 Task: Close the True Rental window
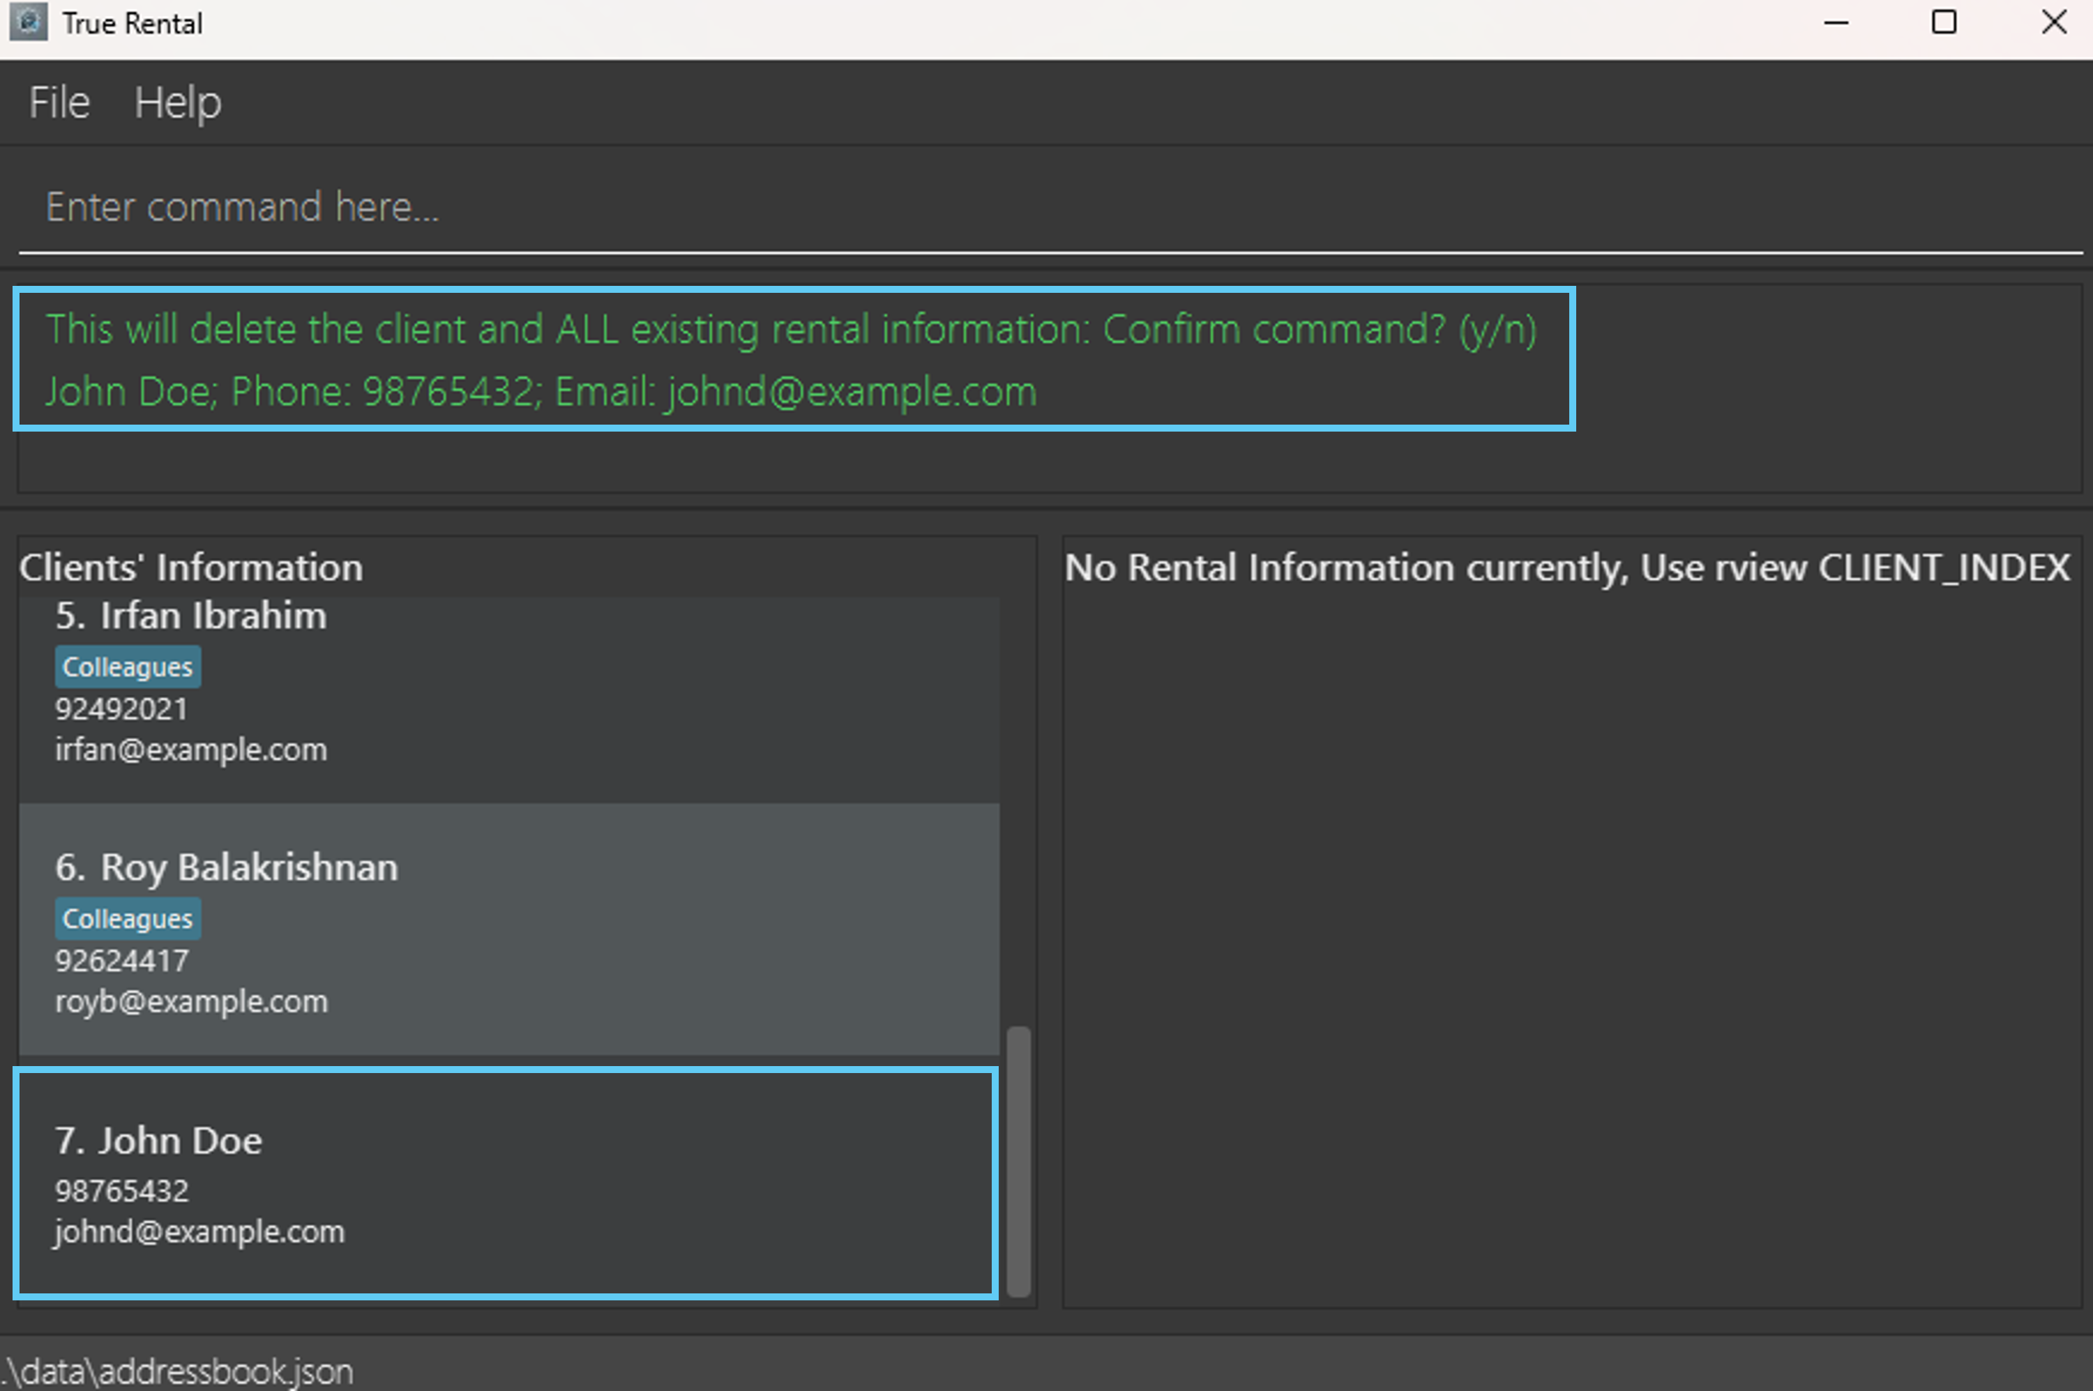pyautogui.click(x=2053, y=22)
